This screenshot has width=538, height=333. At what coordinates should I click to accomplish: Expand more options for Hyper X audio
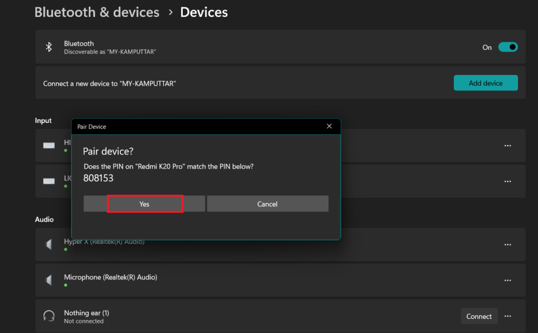508,244
